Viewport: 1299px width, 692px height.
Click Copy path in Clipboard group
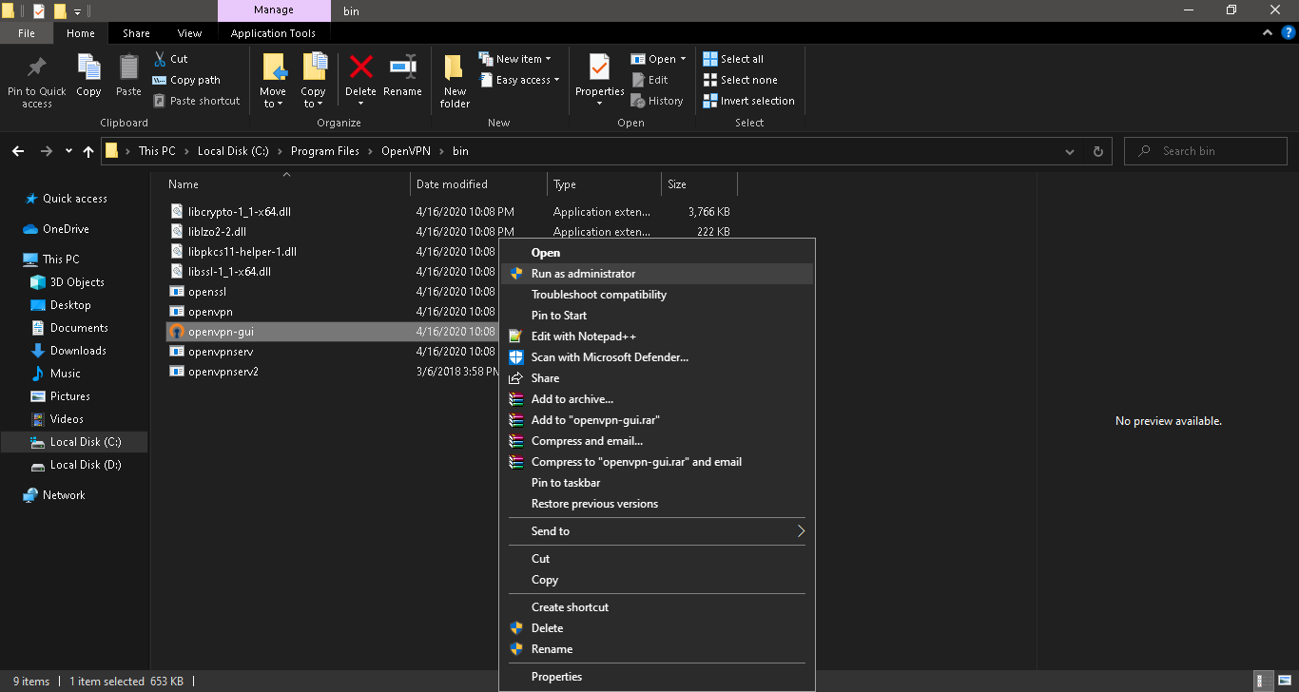(186, 80)
